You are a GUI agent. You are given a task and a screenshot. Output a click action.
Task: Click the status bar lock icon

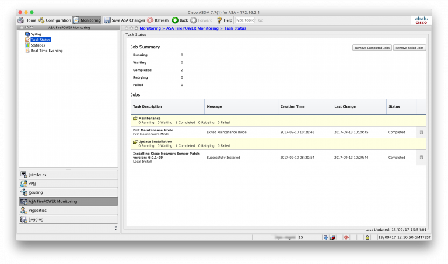tap(367, 237)
